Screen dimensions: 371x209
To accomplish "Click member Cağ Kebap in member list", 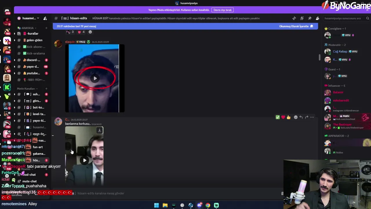I will pyautogui.click(x=340, y=51).
